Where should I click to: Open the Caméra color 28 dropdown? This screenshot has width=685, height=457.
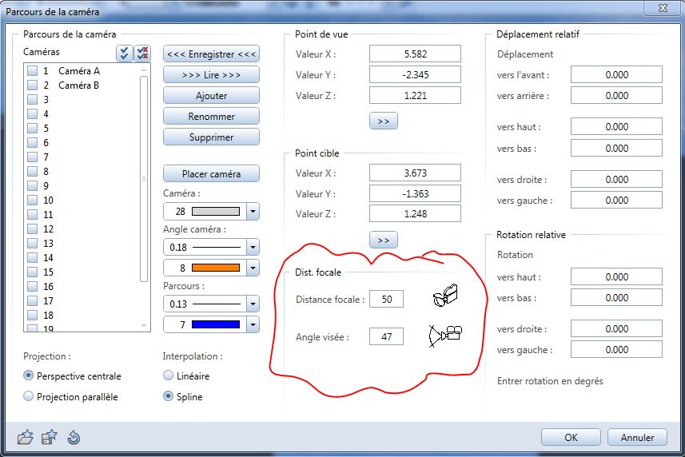click(253, 212)
